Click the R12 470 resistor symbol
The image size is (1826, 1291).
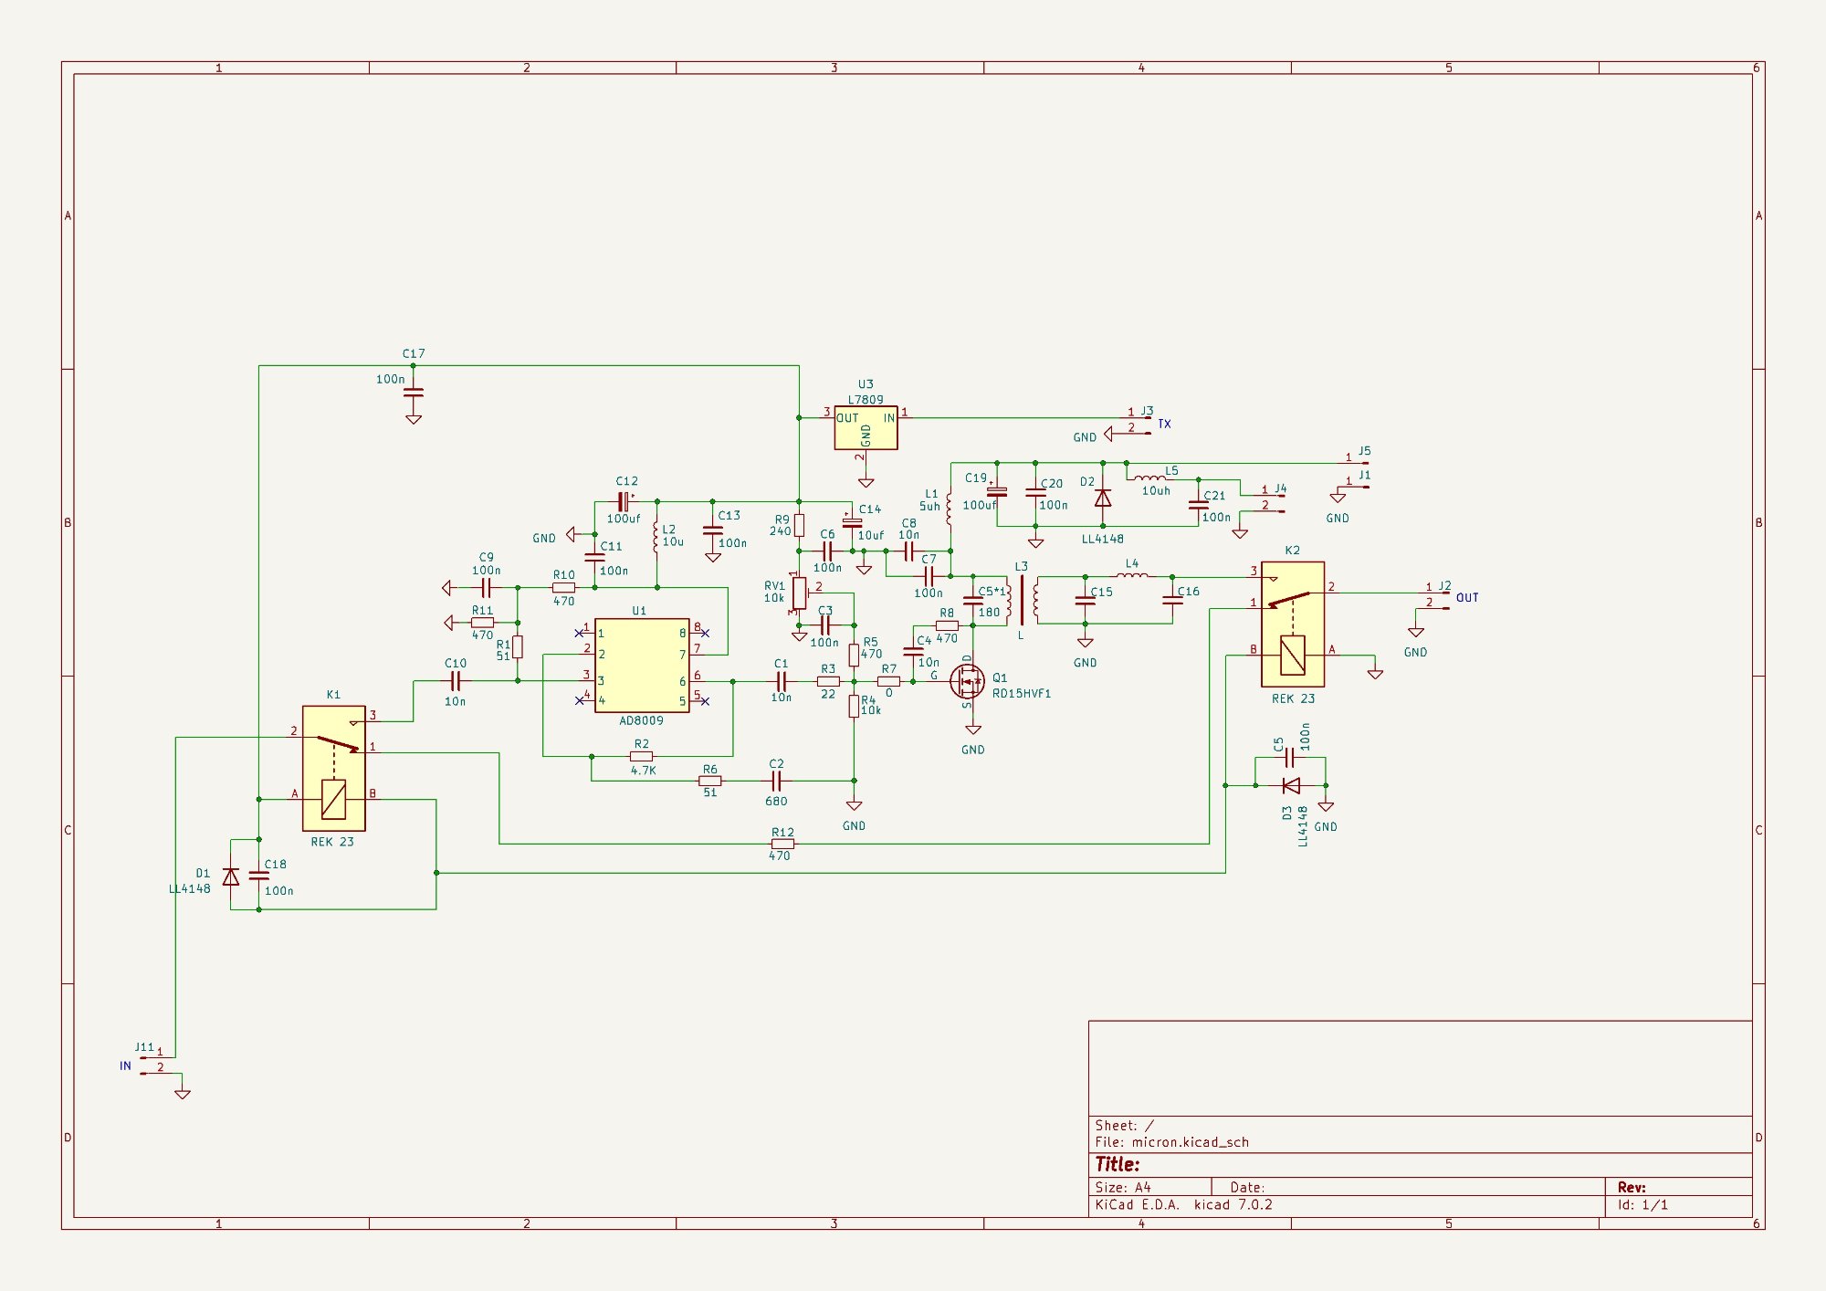click(x=782, y=844)
